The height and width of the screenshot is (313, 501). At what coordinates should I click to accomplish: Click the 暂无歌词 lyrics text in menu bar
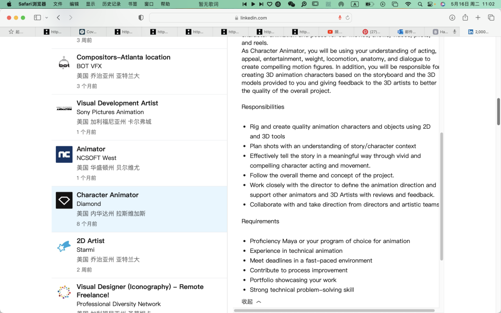(x=208, y=4)
